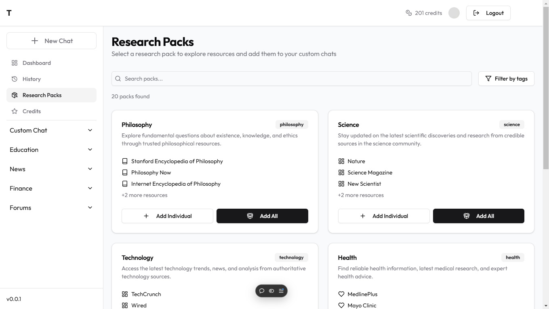Go to History in the sidebar

32,79
